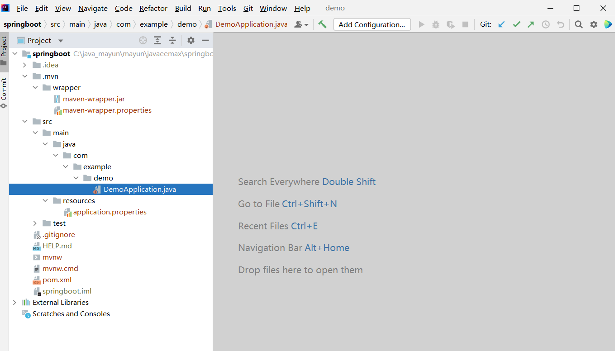Click Select Opened File target icon

pyautogui.click(x=143, y=40)
